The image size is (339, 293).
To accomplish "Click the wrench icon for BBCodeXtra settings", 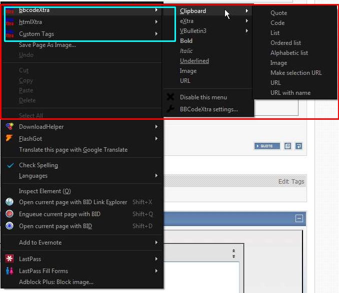I will [170, 109].
